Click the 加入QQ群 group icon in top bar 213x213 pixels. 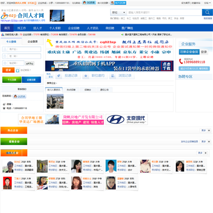point(118,3)
